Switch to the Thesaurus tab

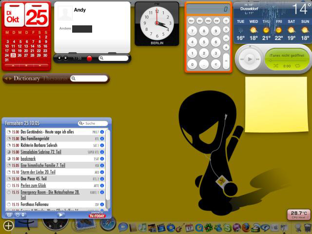coord(55,78)
